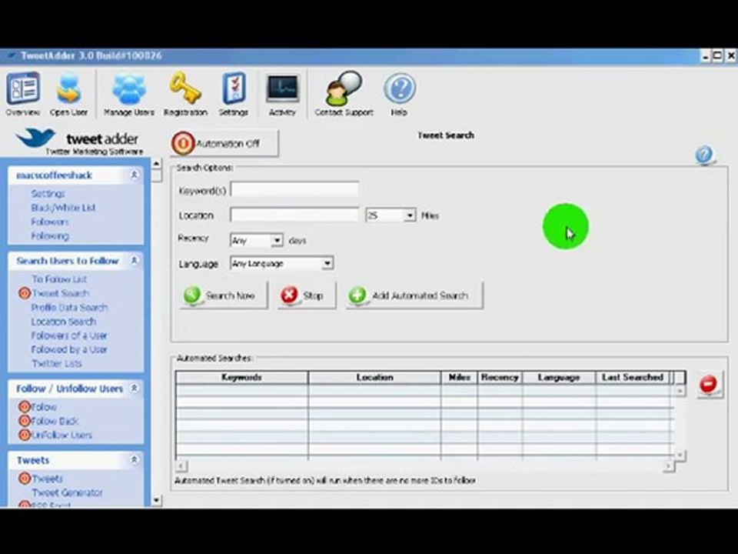This screenshot has width=738, height=554.
Task: Click the Location input field
Action: 294,215
